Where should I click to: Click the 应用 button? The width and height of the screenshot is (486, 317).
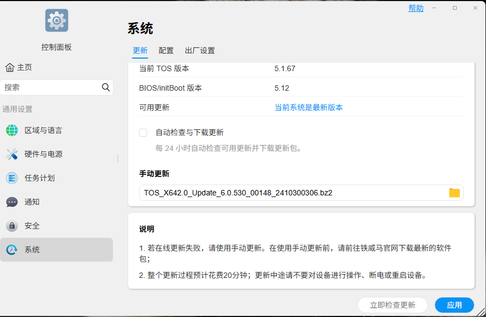tap(455, 305)
